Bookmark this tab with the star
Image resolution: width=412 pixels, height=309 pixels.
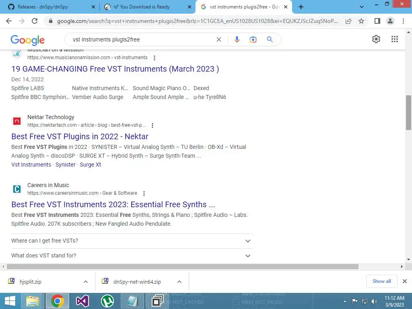pos(361,21)
